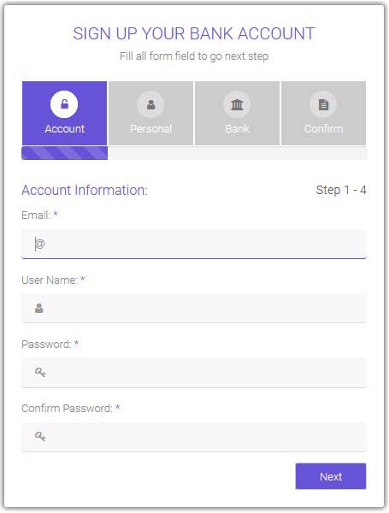Open the Confirm step tab
The height and width of the screenshot is (513, 389).
(x=323, y=113)
